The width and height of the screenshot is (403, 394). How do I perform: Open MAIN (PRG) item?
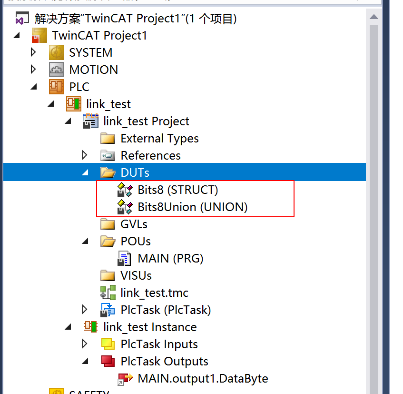tap(170, 259)
